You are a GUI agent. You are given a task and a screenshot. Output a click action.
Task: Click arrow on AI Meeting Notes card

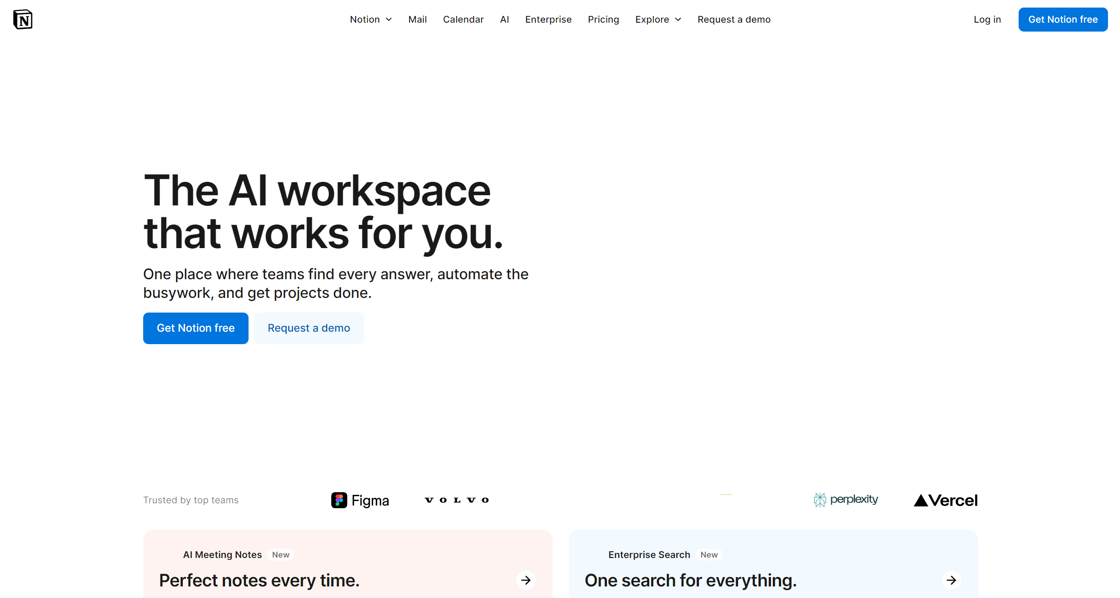pos(526,580)
